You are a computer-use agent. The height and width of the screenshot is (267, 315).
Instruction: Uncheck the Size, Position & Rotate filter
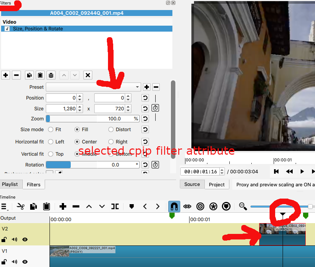(7, 29)
